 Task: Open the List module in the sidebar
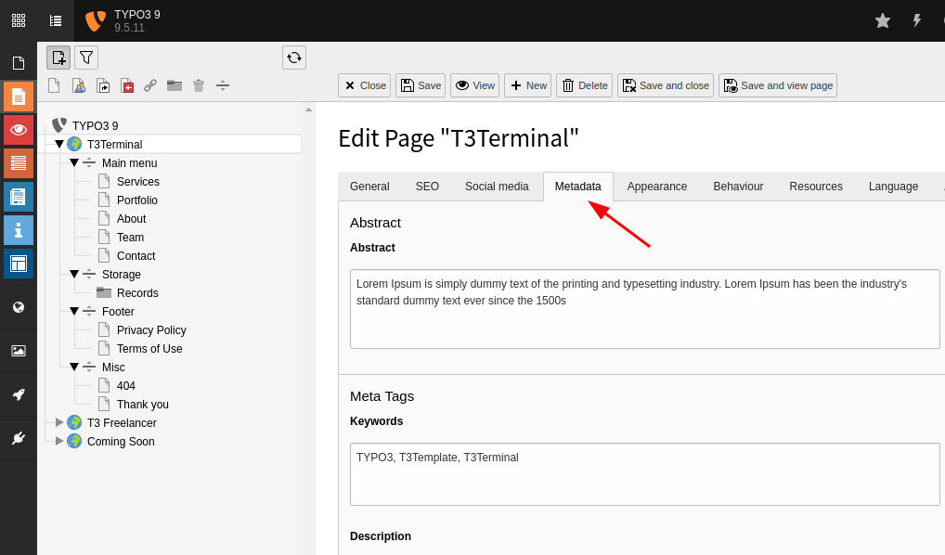[19, 162]
